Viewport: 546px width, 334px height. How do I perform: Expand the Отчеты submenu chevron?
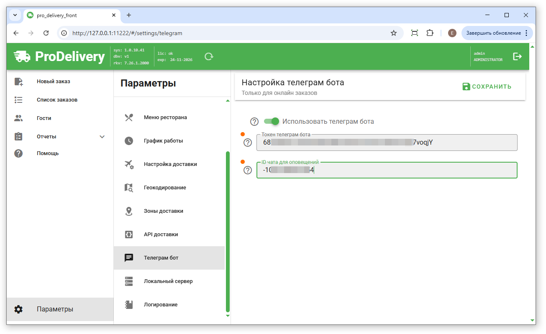pos(102,137)
